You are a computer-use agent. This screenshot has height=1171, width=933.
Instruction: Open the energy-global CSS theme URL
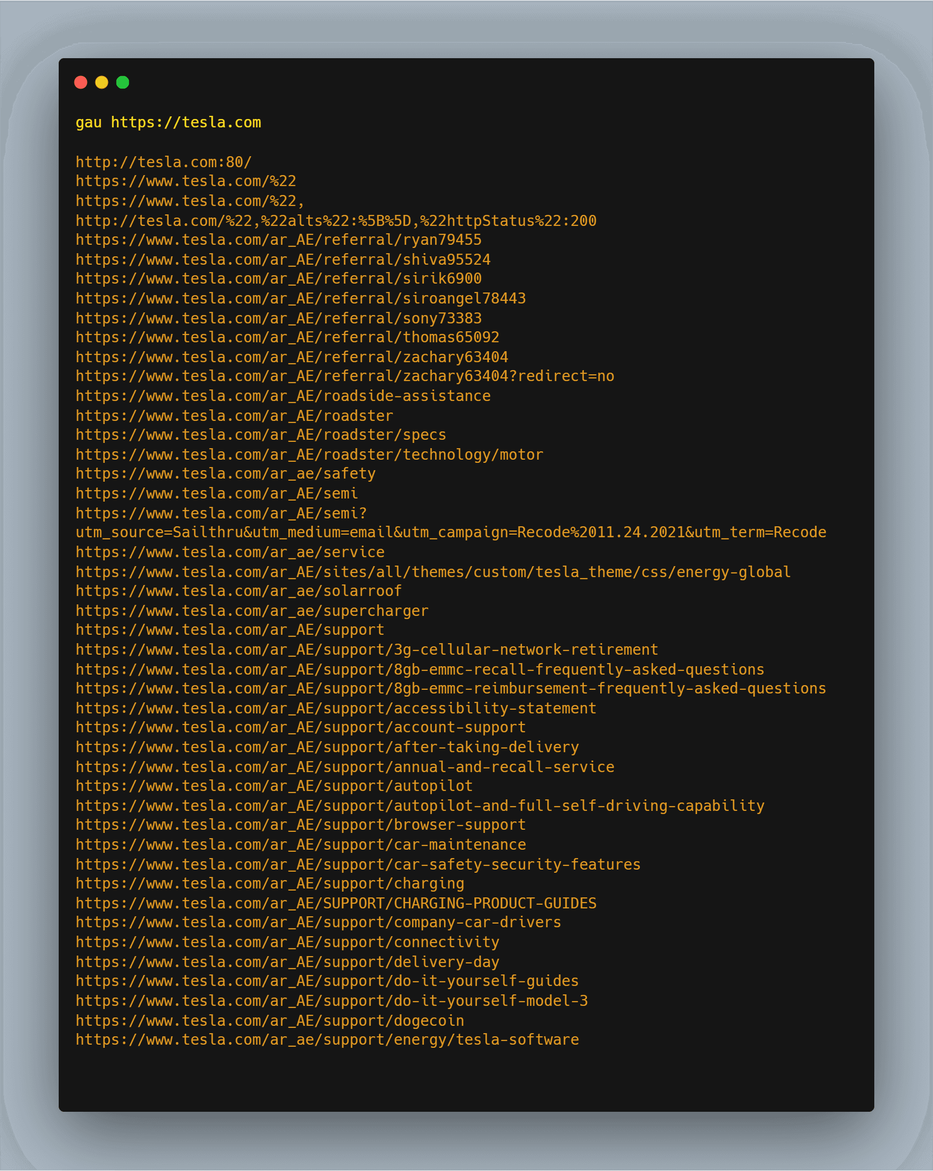433,572
